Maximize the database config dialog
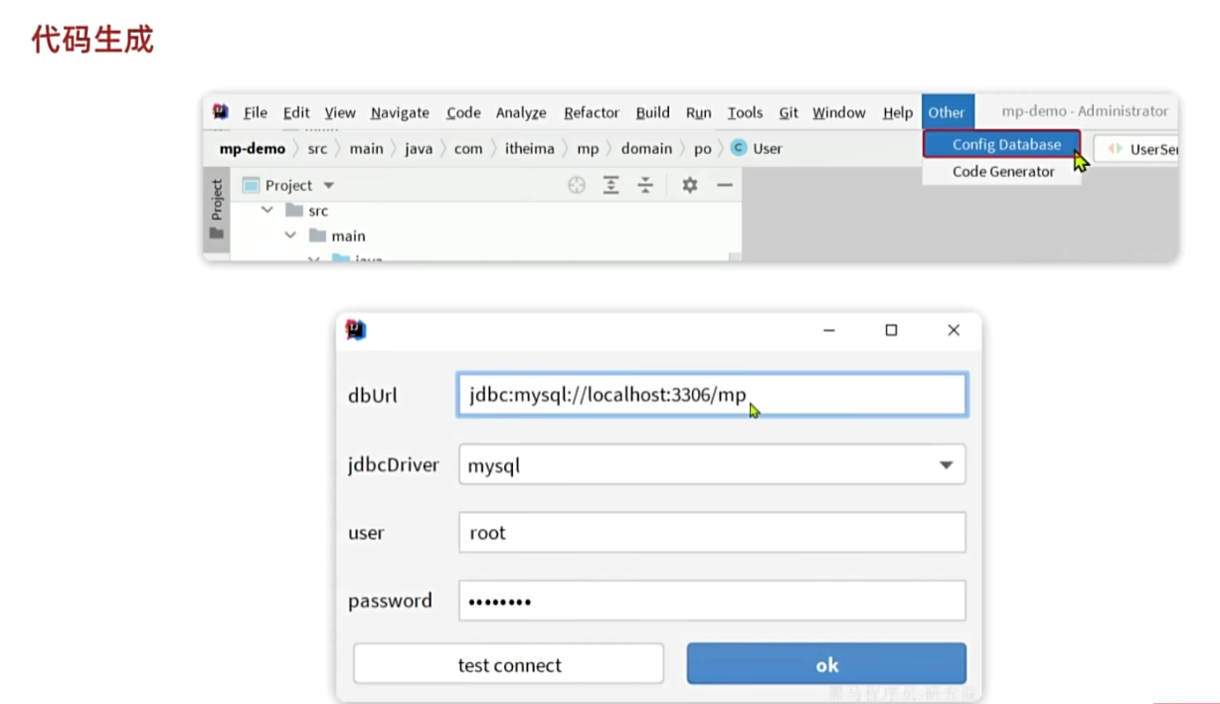Image resolution: width=1220 pixels, height=704 pixels. coord(891,330)
